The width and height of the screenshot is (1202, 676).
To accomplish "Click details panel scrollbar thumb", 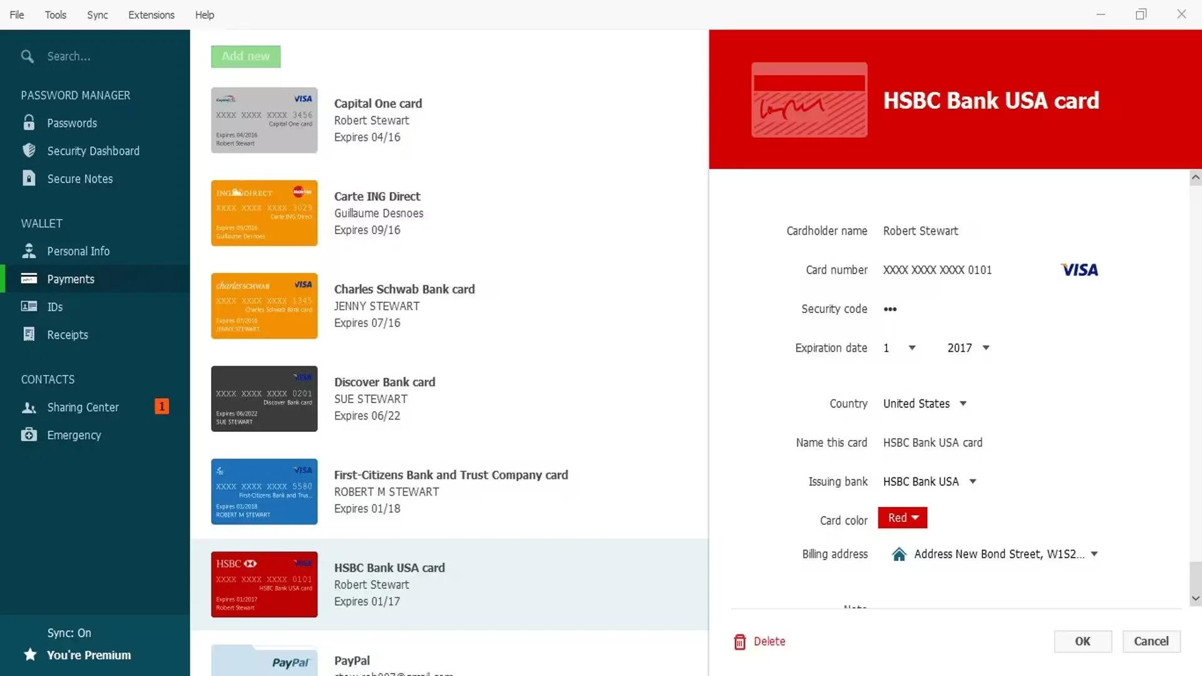I will click(1195, 576).
